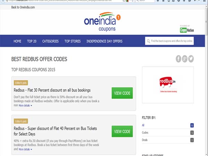This screenshot has height=156, width=208.
Task: Filter coupons by Codes
Action: coord(145,132)
